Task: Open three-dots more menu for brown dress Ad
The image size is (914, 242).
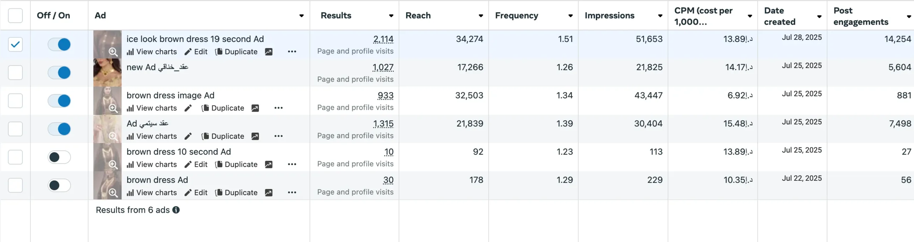Action: (292, 193)
